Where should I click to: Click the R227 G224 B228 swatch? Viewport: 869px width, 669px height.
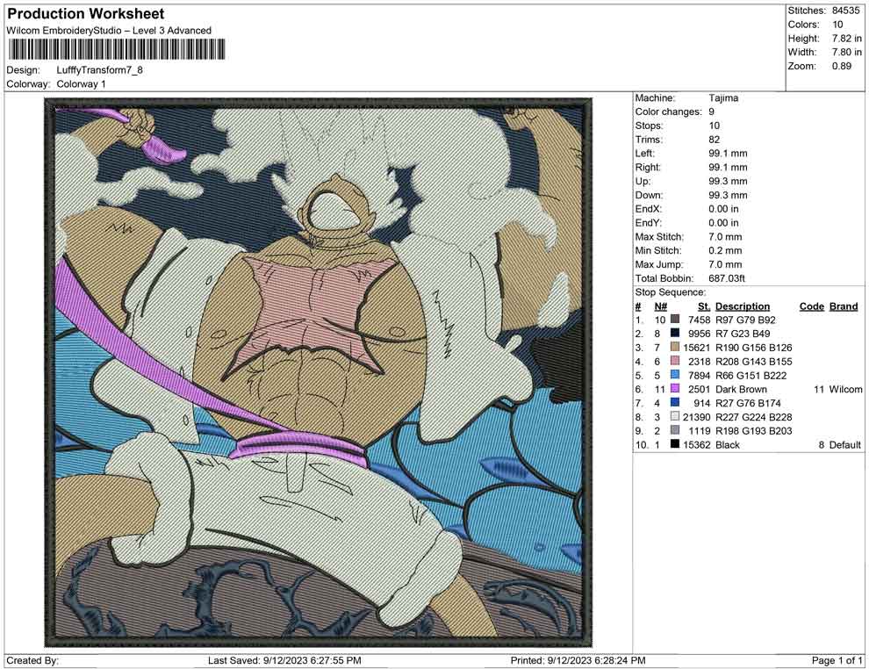pyautogui.click(x=674, y=417)
